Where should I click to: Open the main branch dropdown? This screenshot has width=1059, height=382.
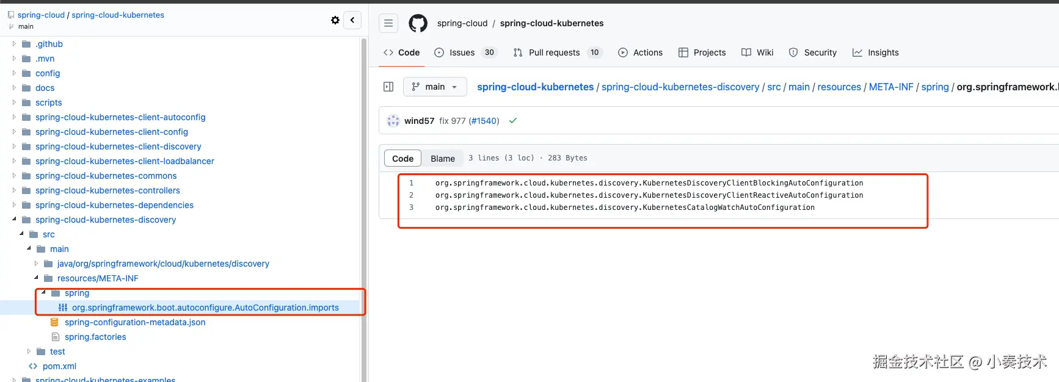[x=435, y=87]
